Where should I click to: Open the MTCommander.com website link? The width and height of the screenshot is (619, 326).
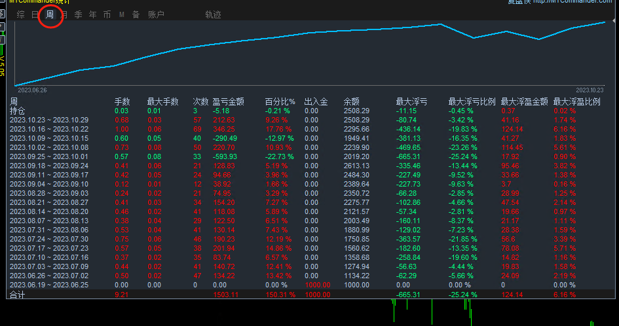click(573, 2)
